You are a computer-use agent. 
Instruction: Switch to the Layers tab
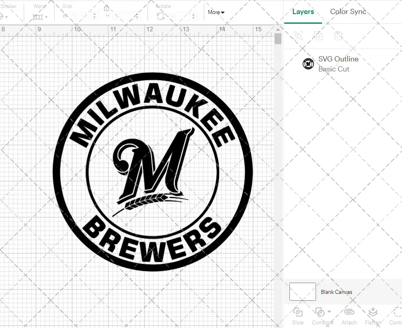pos(303,12)
